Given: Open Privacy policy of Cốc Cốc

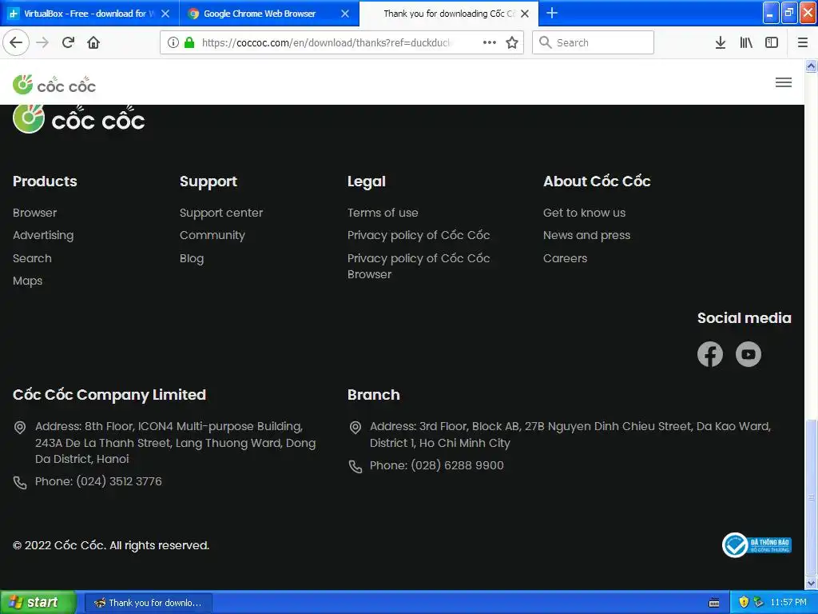Looking at the screenshot, I should tap(419, 235).
